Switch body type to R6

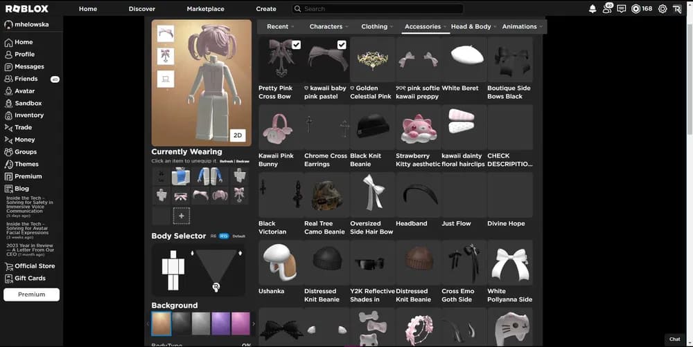click(213, 236)
